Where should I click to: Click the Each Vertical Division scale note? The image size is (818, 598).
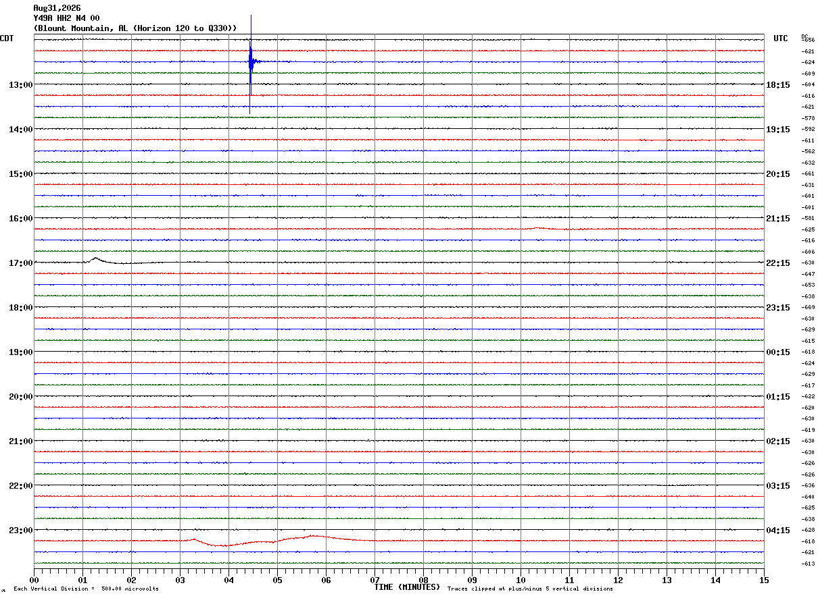coord(86,589)
